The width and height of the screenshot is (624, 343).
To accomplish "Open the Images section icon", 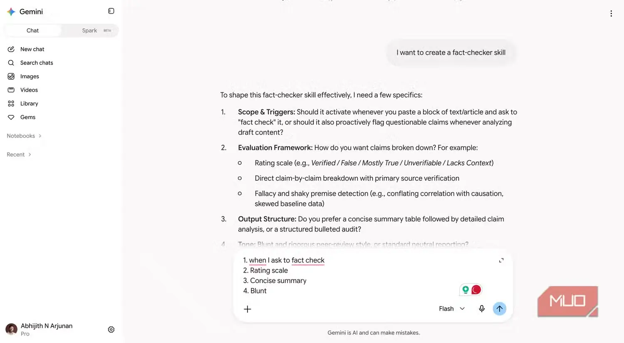I will point(11,77).
